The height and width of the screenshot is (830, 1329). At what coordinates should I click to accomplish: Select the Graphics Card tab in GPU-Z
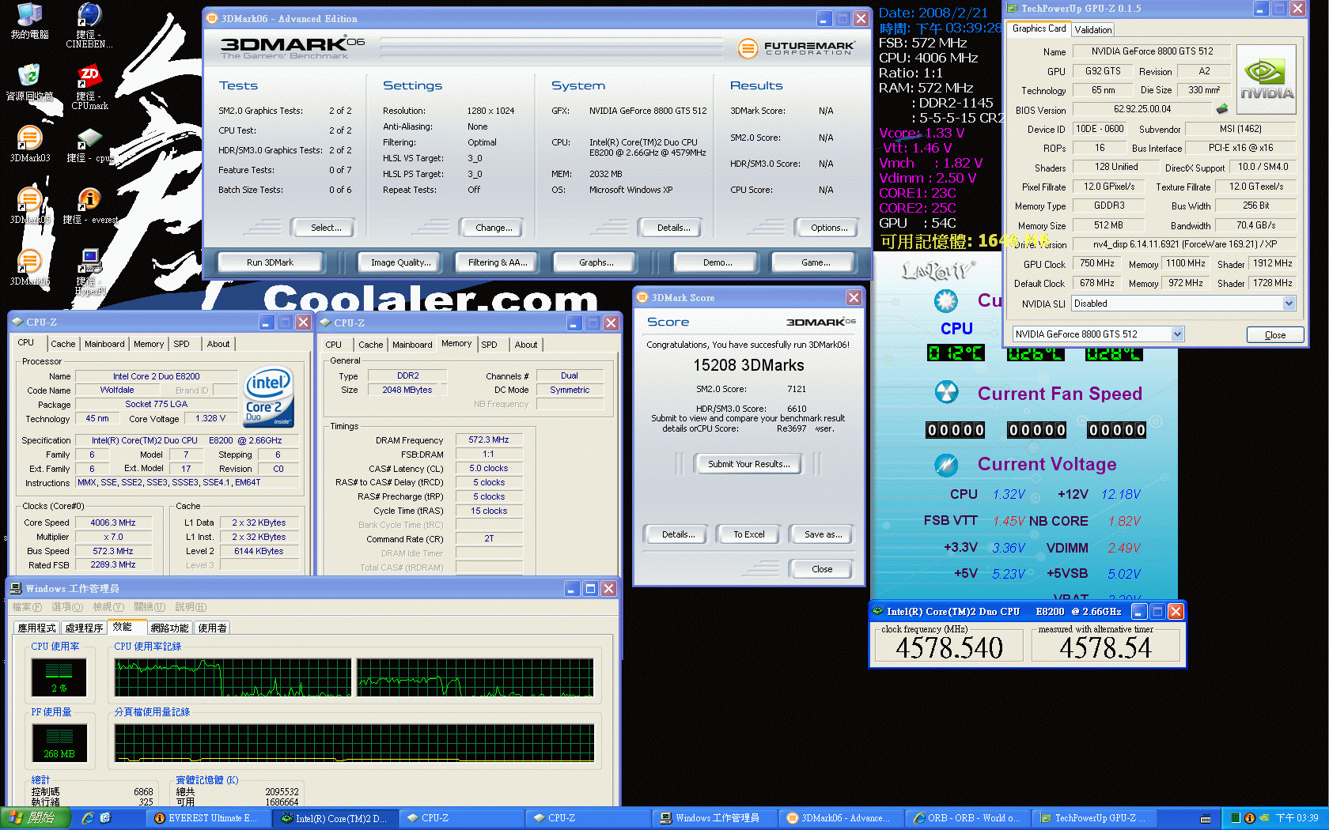pos(1039,28)
